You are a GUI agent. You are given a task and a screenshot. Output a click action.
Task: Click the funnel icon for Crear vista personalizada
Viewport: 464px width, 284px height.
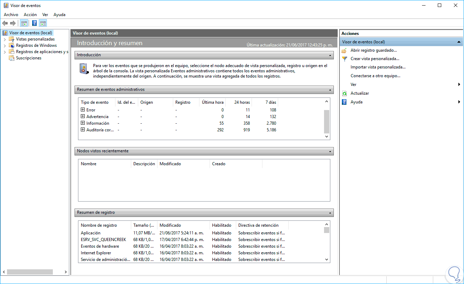pos(344,59)
